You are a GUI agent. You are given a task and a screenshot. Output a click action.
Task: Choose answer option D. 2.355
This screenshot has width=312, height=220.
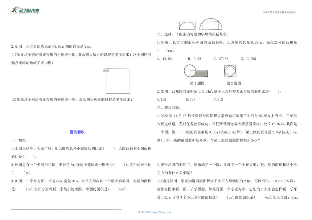click(249, 59)
